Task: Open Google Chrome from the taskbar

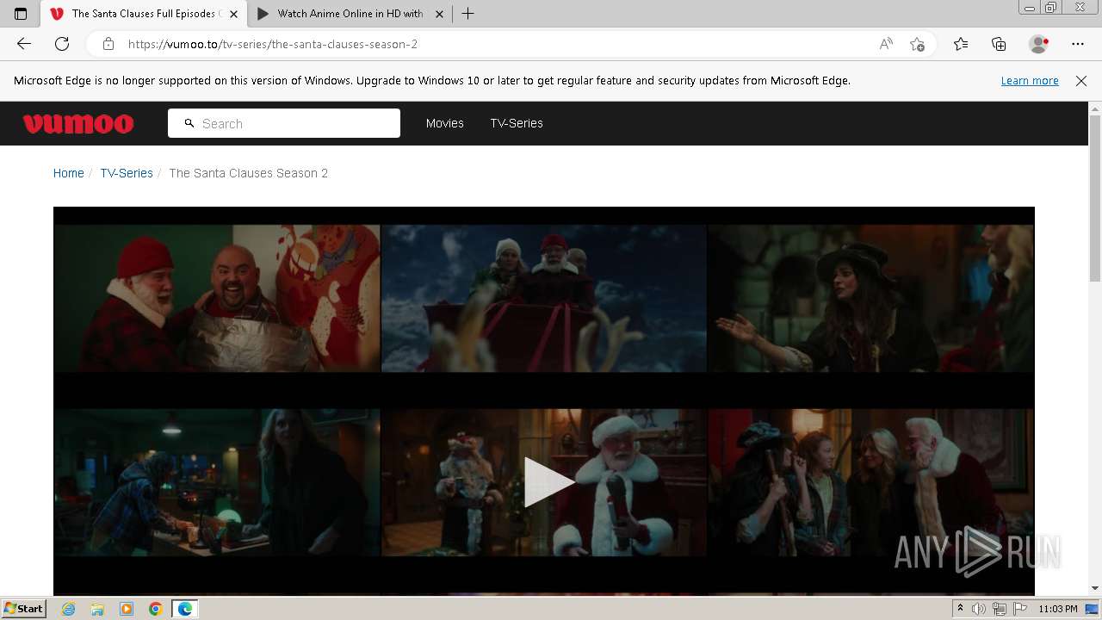Action: (155, 609)
